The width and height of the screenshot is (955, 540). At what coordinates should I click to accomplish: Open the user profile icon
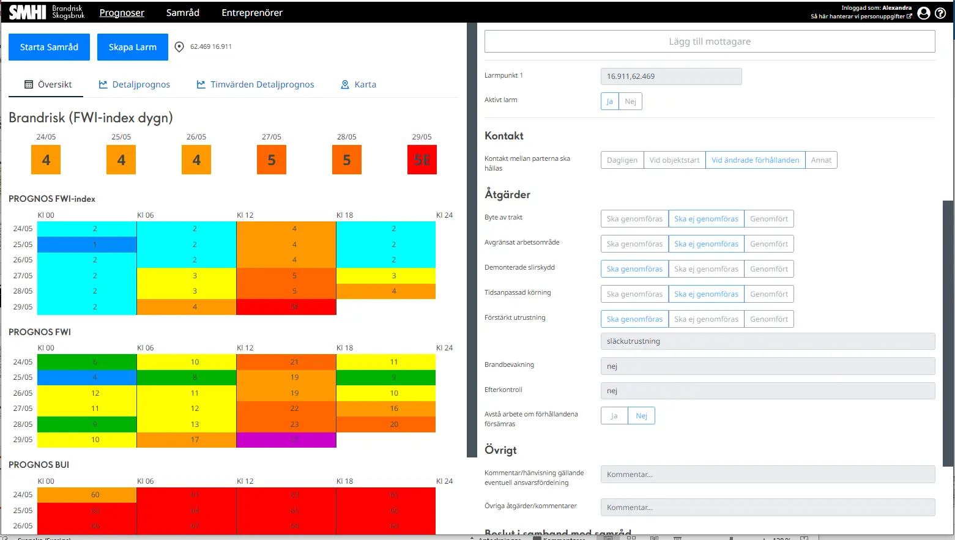924,13
